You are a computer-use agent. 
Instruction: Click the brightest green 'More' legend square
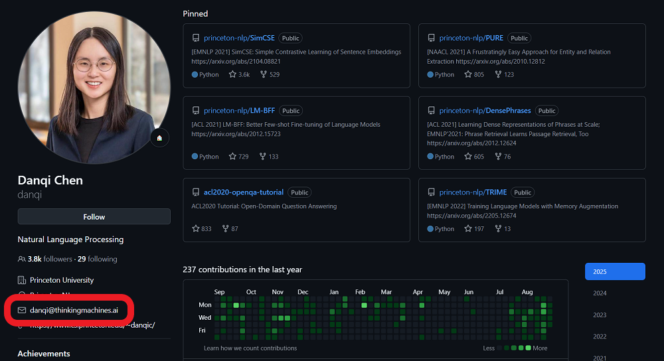tap(529, 348)
